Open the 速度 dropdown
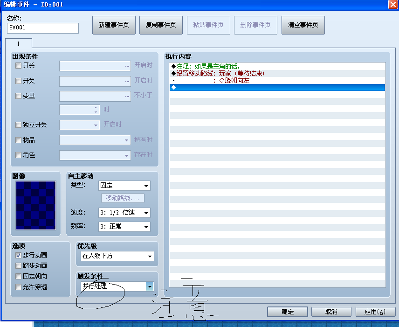The height and width of the screenshot is (327, 399). pyautogui.click(x=124, y=213)
